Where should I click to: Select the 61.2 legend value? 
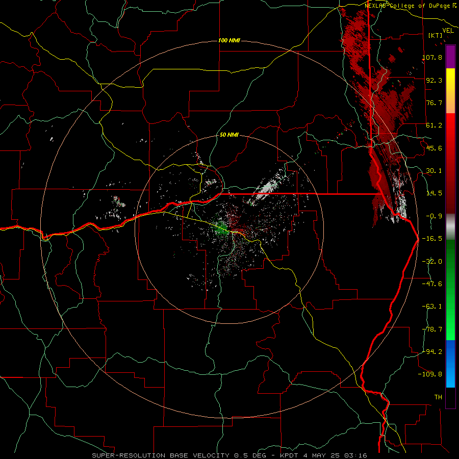434,125
